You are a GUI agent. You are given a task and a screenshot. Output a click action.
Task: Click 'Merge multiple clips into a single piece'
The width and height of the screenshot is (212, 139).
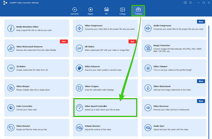(33, 90)
